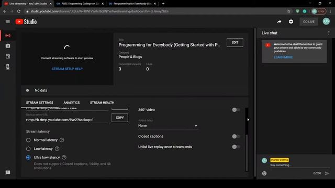Copy the backup server URL
Image resolution: width=335 pixels, height=188 pixels.
click(x=120, y=118)
